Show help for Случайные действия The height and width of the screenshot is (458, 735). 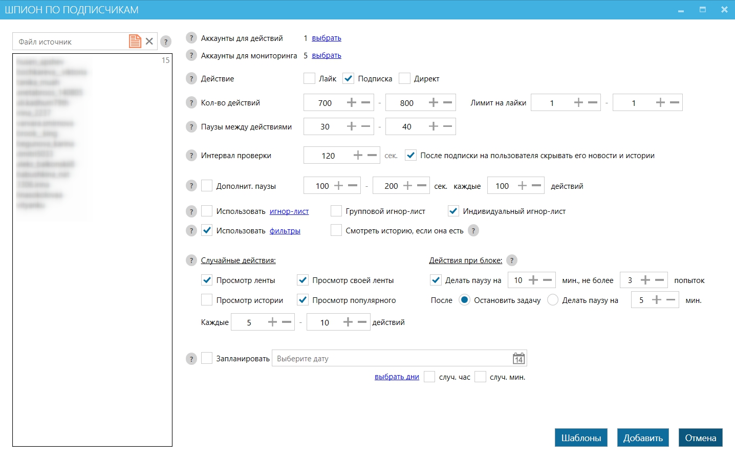point(191,260)
